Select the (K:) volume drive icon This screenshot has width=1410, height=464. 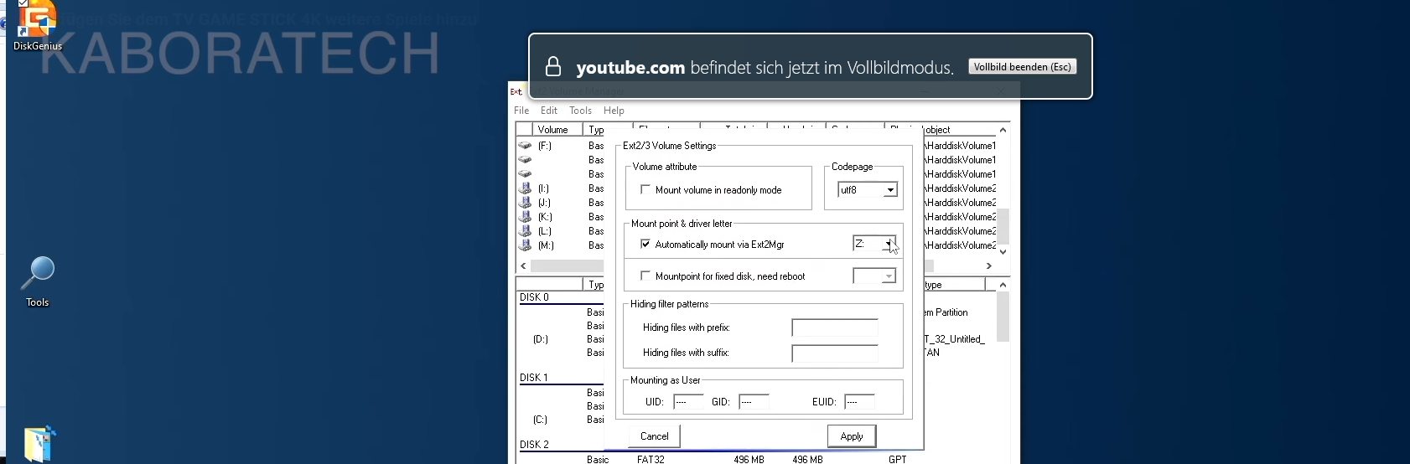pyautogui.click(x=525, y=217)
